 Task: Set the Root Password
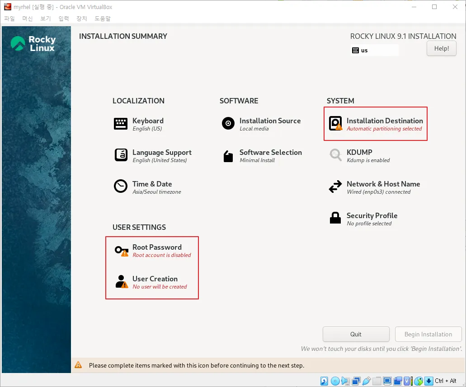click(x=152, y=251)
